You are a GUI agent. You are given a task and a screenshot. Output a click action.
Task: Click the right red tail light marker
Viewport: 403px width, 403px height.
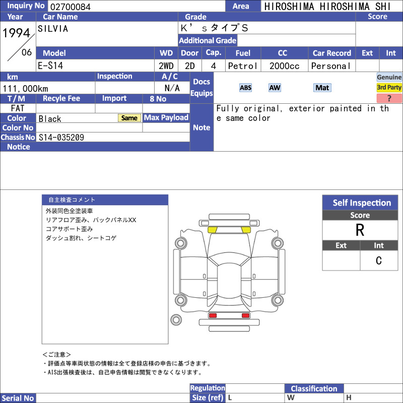[245, 315]
